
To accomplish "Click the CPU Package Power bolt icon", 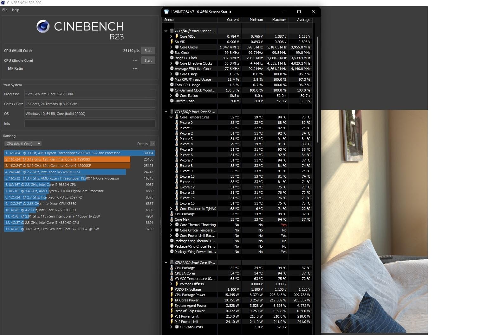I will 172,295.
